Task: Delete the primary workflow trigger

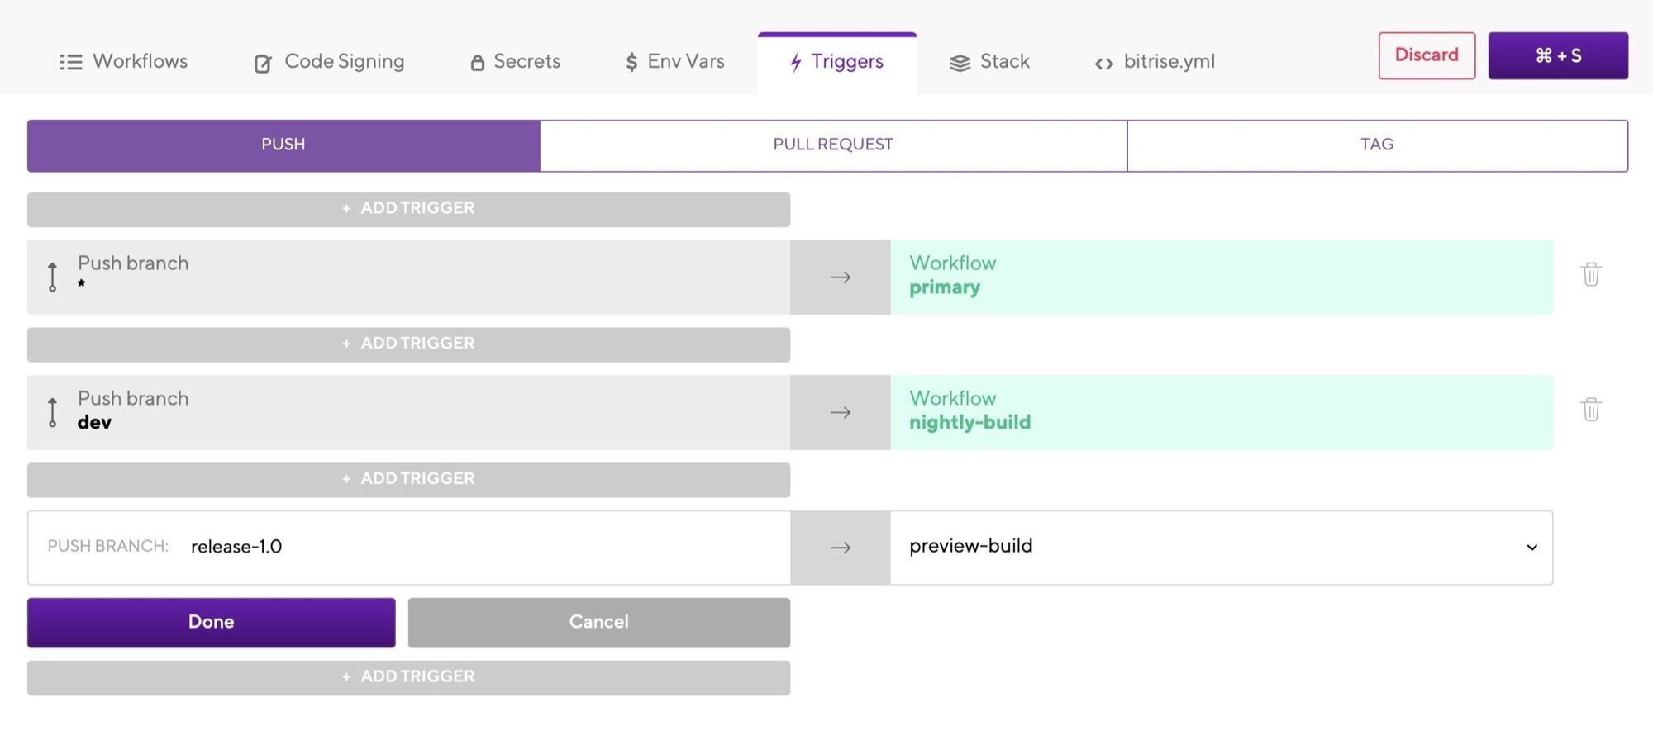Action: coord(1590,274)
